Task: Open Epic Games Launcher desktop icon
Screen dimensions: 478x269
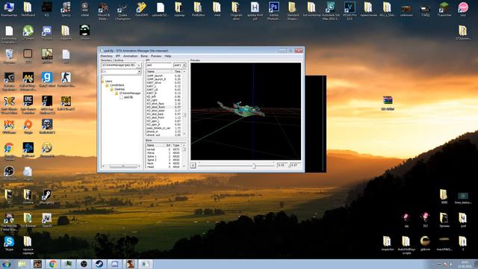Action: click(x=28, y=105)
